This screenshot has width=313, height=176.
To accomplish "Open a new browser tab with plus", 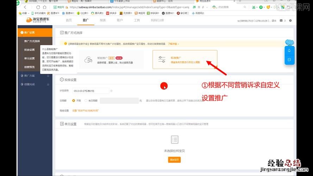I will click(240, 1).
